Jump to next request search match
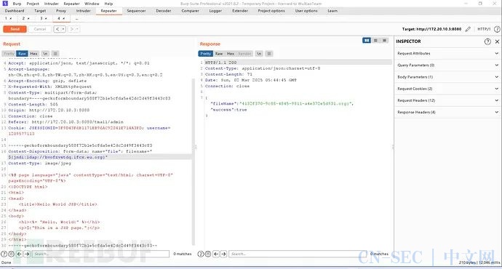 coord(27,254)
